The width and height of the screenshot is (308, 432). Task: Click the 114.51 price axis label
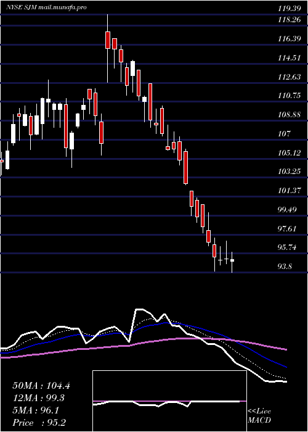point(289,58)
